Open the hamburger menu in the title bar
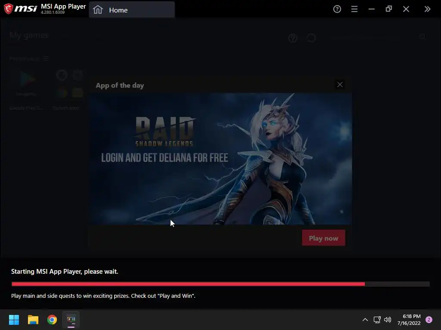The height and width of the screenshot is (330, 441). (x=354, y=9)
